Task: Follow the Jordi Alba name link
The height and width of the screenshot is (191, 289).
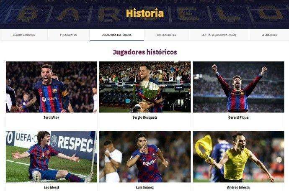Action: [x=52, y=117]
